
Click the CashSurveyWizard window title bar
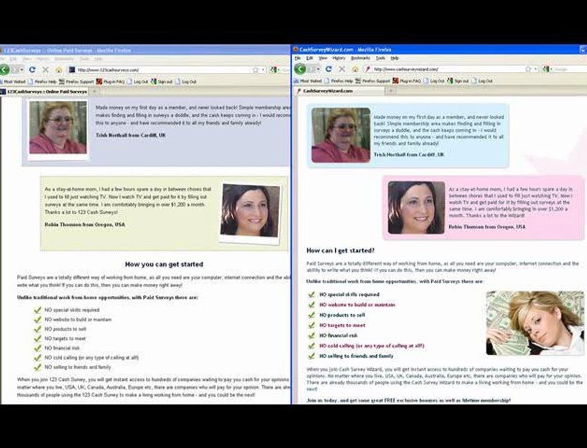tap(439, 49)
